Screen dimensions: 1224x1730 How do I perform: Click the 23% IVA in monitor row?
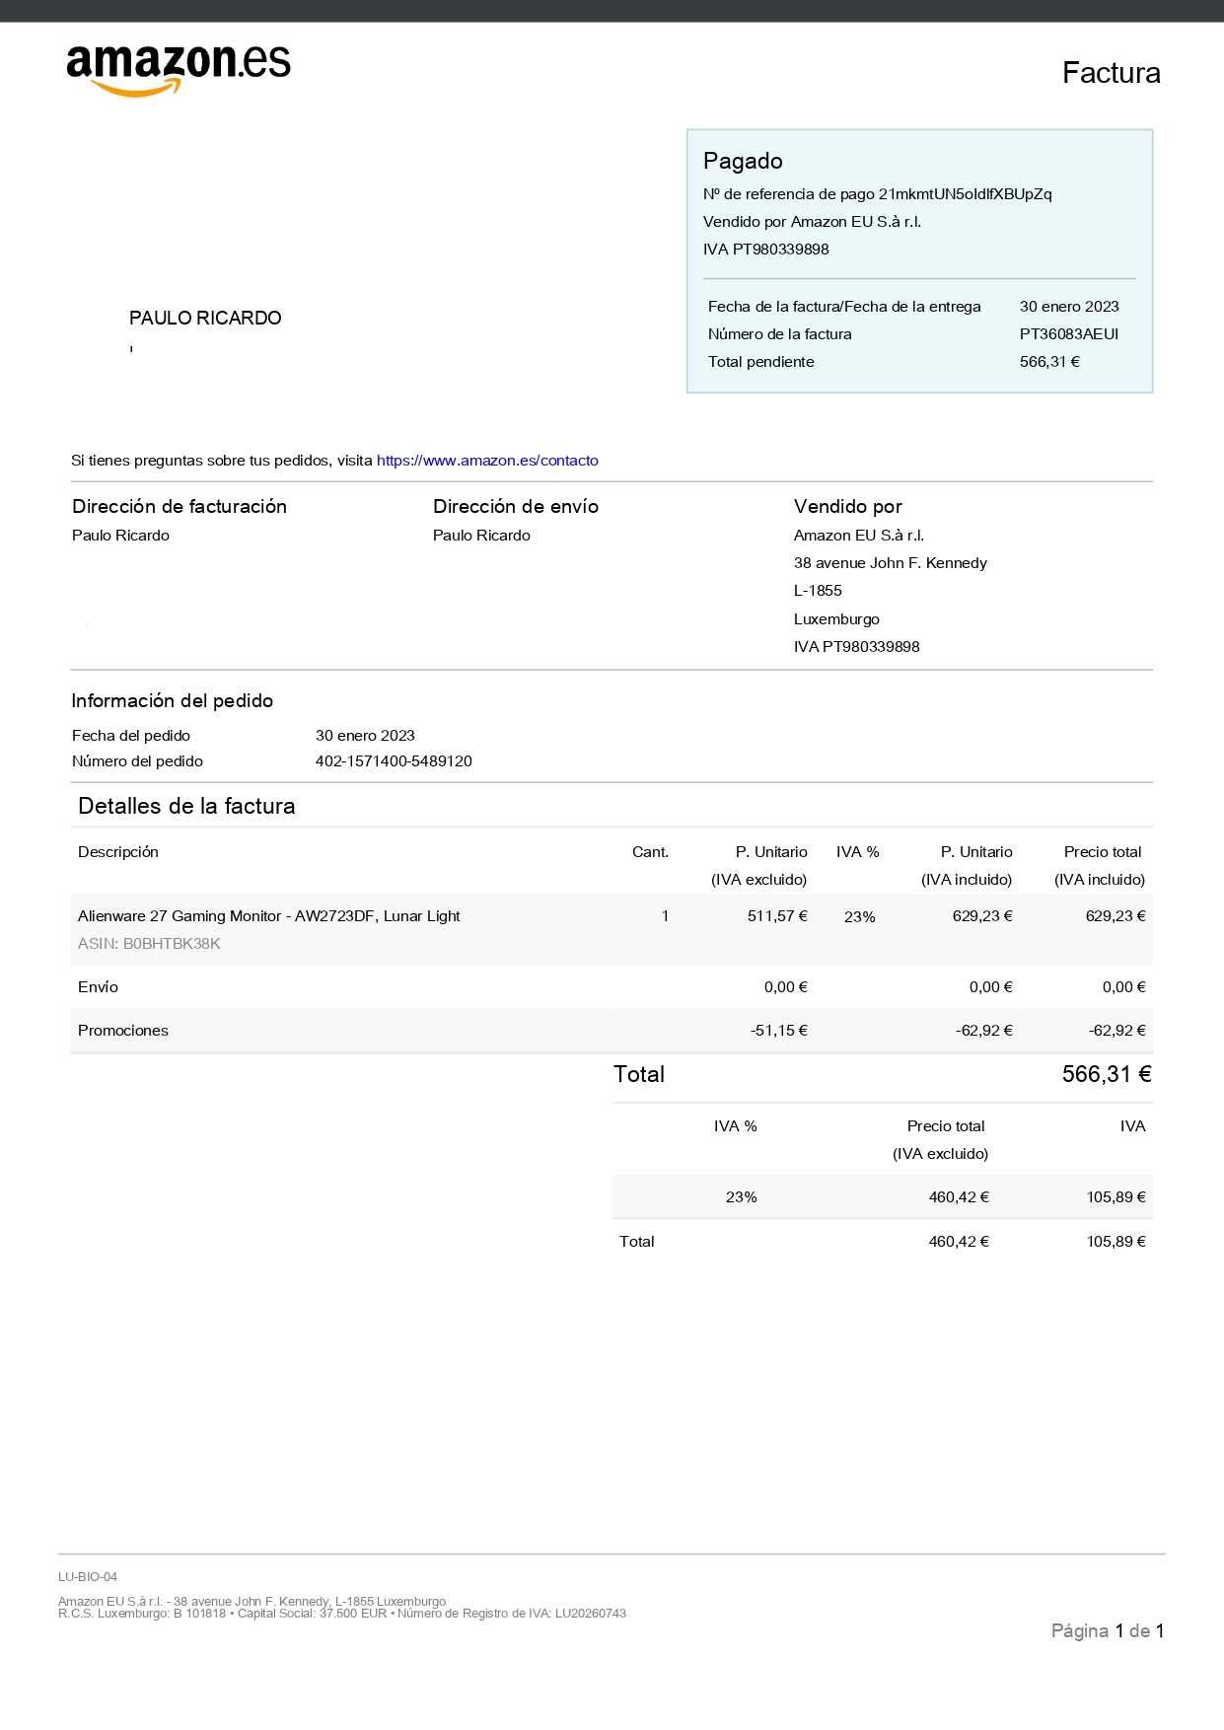[x=859, y=917]
